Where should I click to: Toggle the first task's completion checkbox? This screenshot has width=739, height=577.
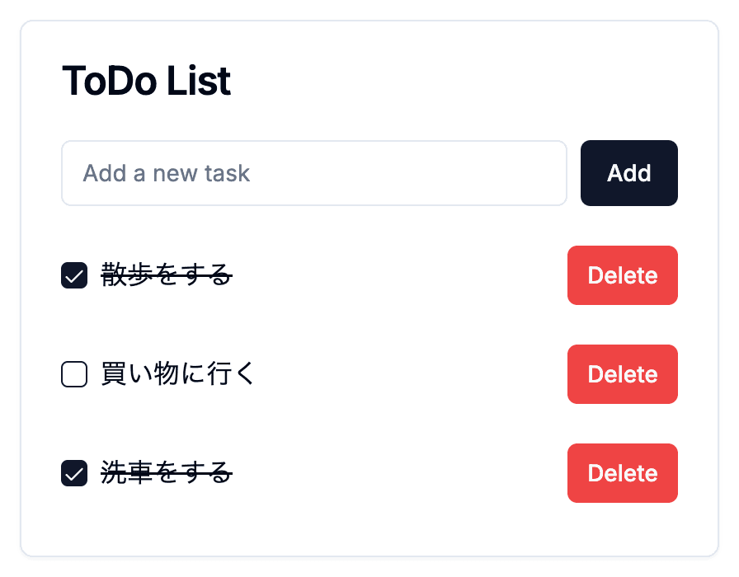pos(73,275)
